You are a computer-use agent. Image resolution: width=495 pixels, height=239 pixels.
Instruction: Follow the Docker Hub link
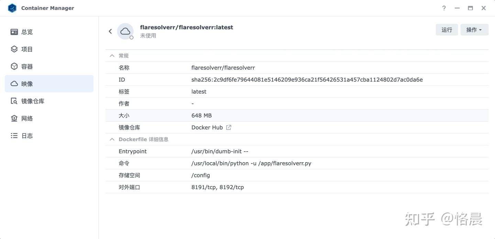(x=207, y=127)
